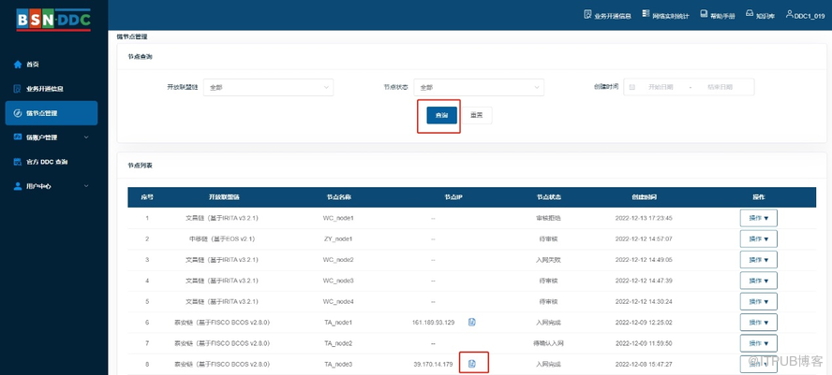Click the account management icon with expandable submenu
The image size is (832, 375).
(18, 137)
